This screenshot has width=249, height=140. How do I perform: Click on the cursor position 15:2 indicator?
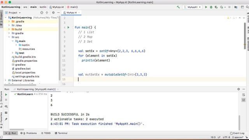coord(213,137)
